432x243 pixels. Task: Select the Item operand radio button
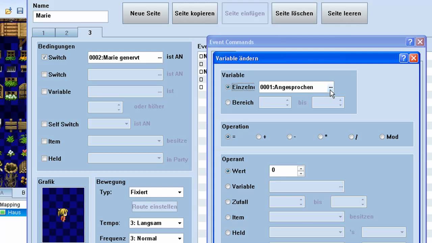(x=228, y=217)
